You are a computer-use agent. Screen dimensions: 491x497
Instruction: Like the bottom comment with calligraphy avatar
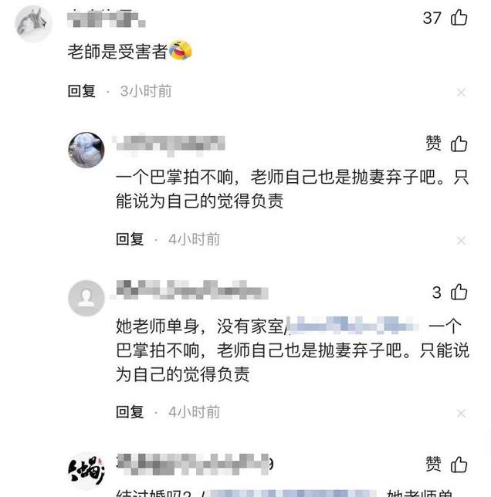[x=459, y=465]
